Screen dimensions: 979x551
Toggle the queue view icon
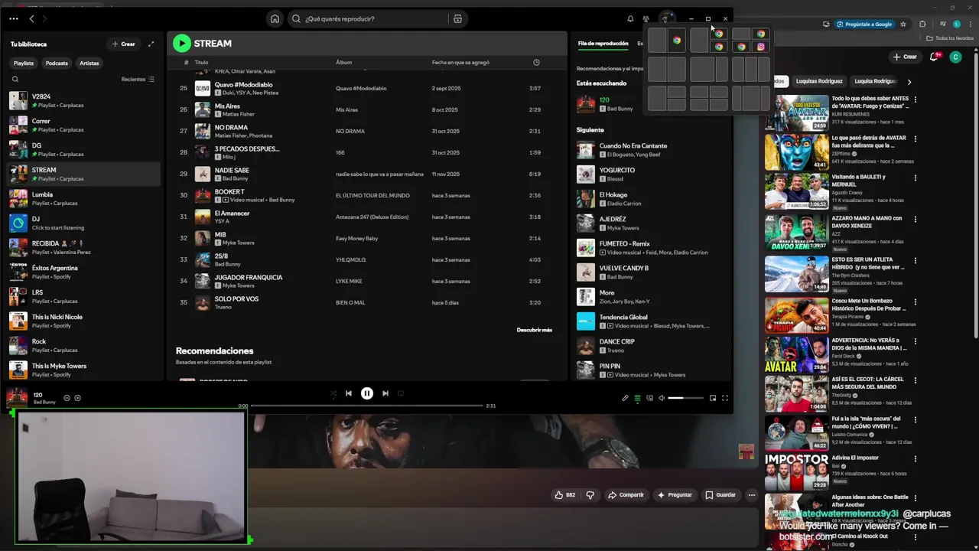click(x=637, y=398)
